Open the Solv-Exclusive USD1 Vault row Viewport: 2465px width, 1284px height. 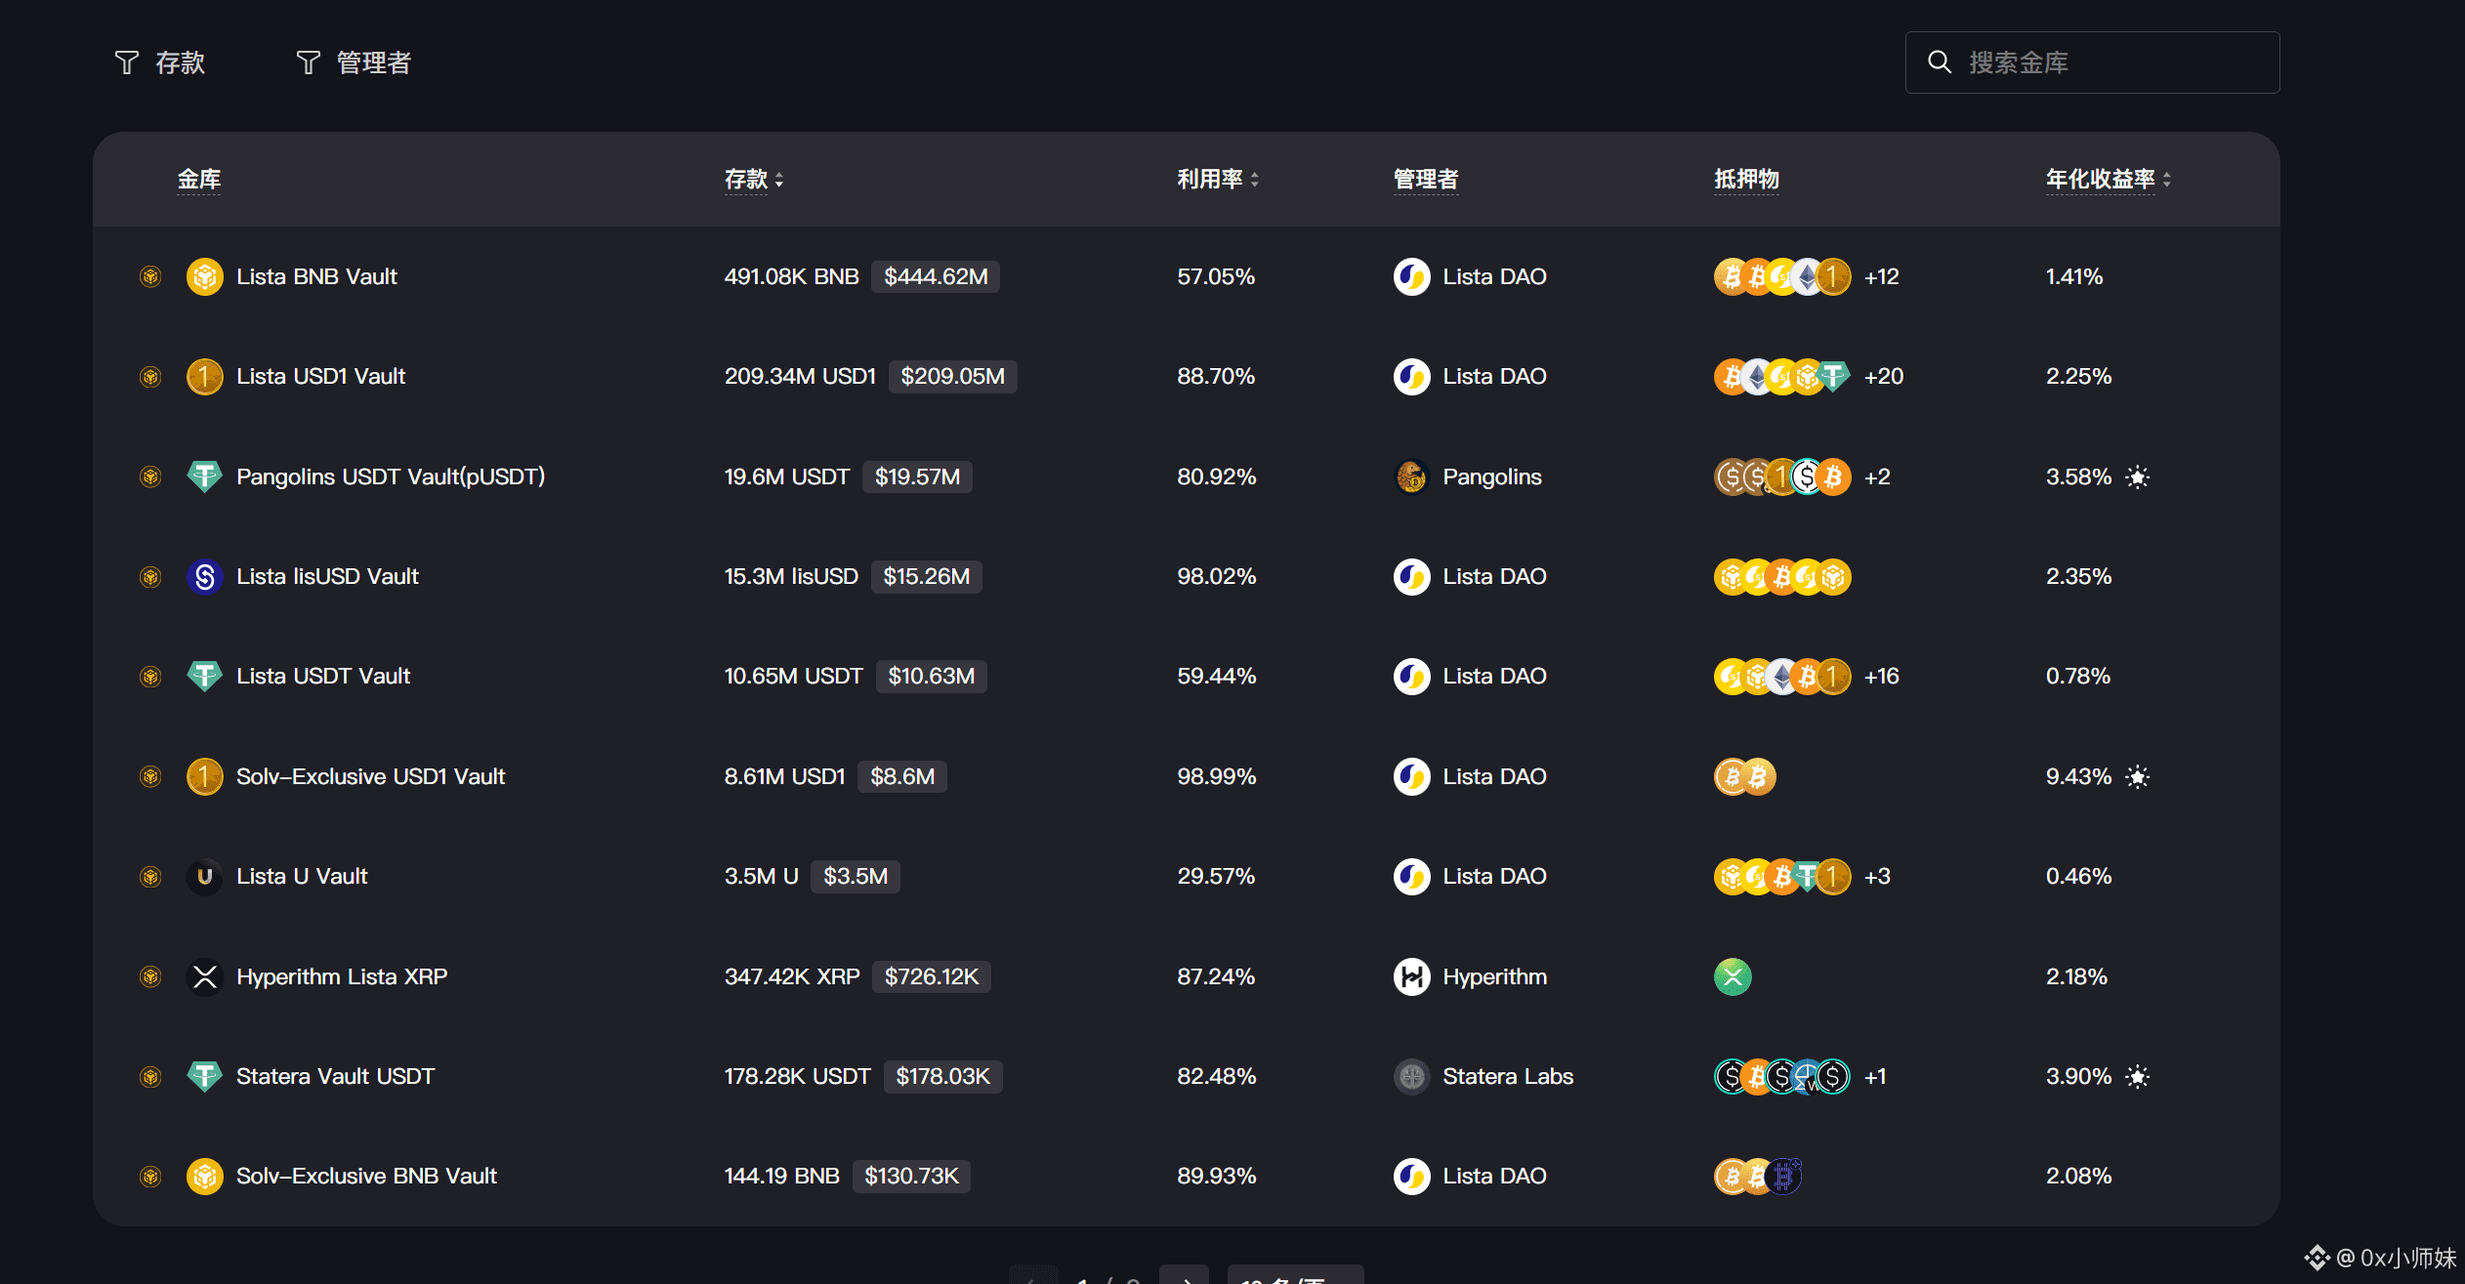tap(370, 777)
